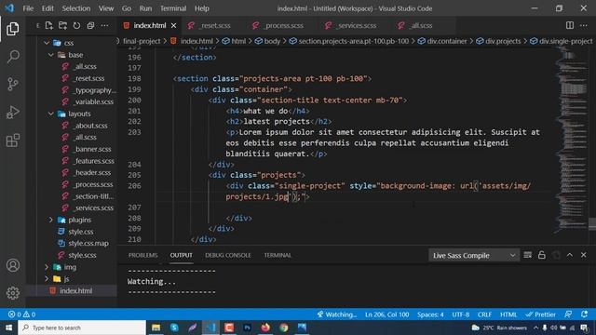The height and width of the screenshot is (335, 596).
Task: Expand the plugins folder
Action: pos(51,220)
